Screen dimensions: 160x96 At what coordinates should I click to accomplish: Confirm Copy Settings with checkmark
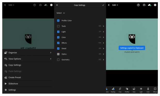coord(103,5)
